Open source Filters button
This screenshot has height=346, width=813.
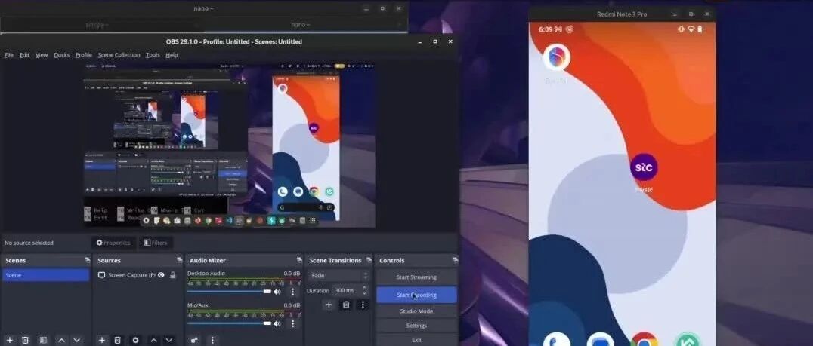coord(156,243)
